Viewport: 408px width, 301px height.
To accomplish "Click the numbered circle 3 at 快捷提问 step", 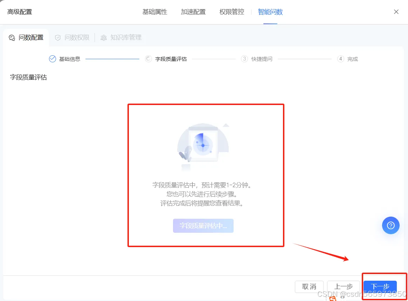I will [244, 59].
